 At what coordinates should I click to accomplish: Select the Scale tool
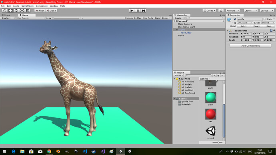[22, 10]
